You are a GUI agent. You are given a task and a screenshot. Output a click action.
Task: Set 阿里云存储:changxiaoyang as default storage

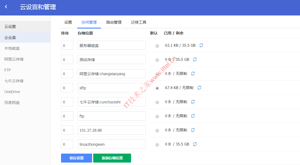coord(157,74)
